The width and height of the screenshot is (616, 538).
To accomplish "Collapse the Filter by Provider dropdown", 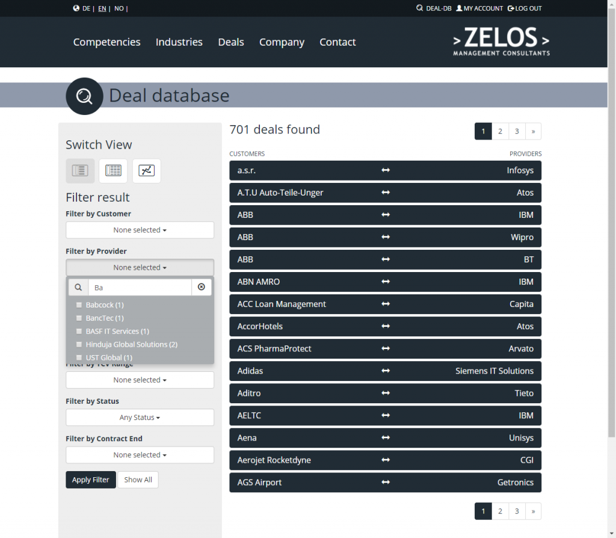I will [x=140, y=267].
